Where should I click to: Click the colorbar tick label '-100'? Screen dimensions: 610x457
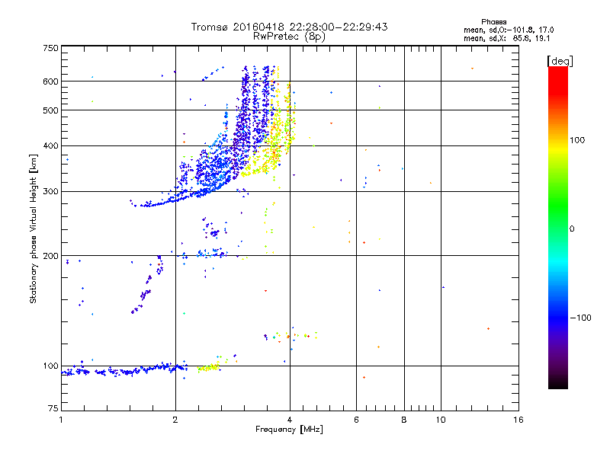click(x=580, y=318)
